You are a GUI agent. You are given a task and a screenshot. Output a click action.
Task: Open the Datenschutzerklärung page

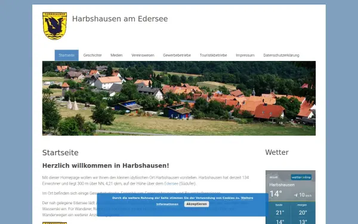tap(281, 56)
